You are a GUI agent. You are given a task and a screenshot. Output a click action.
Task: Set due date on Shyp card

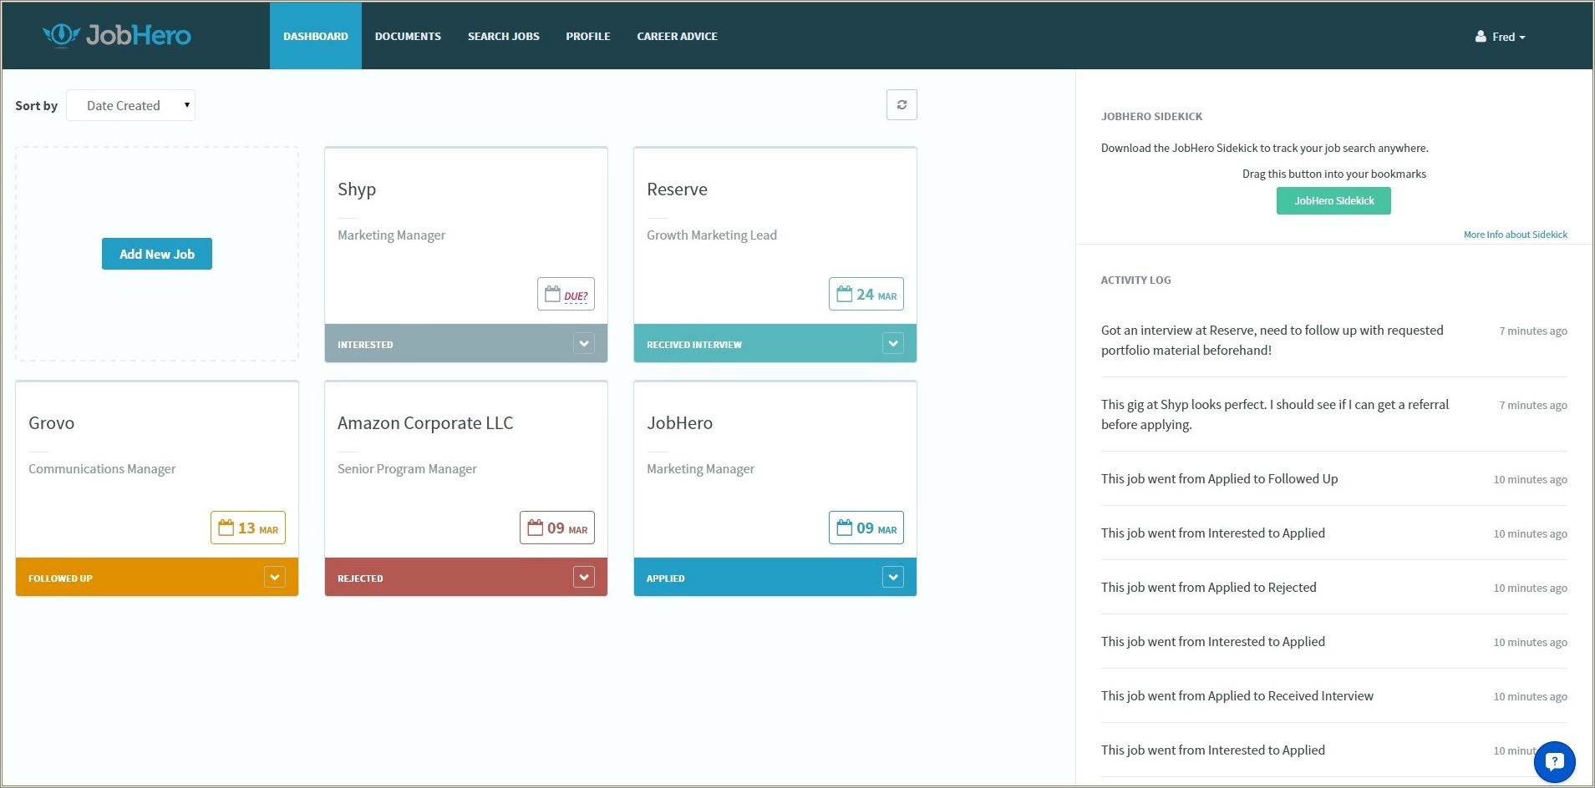(x=566, y=295)
